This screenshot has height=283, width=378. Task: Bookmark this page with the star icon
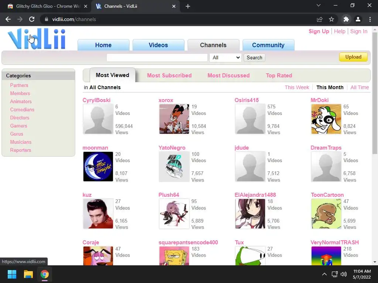pyautogui.click(x=331, y=19)
